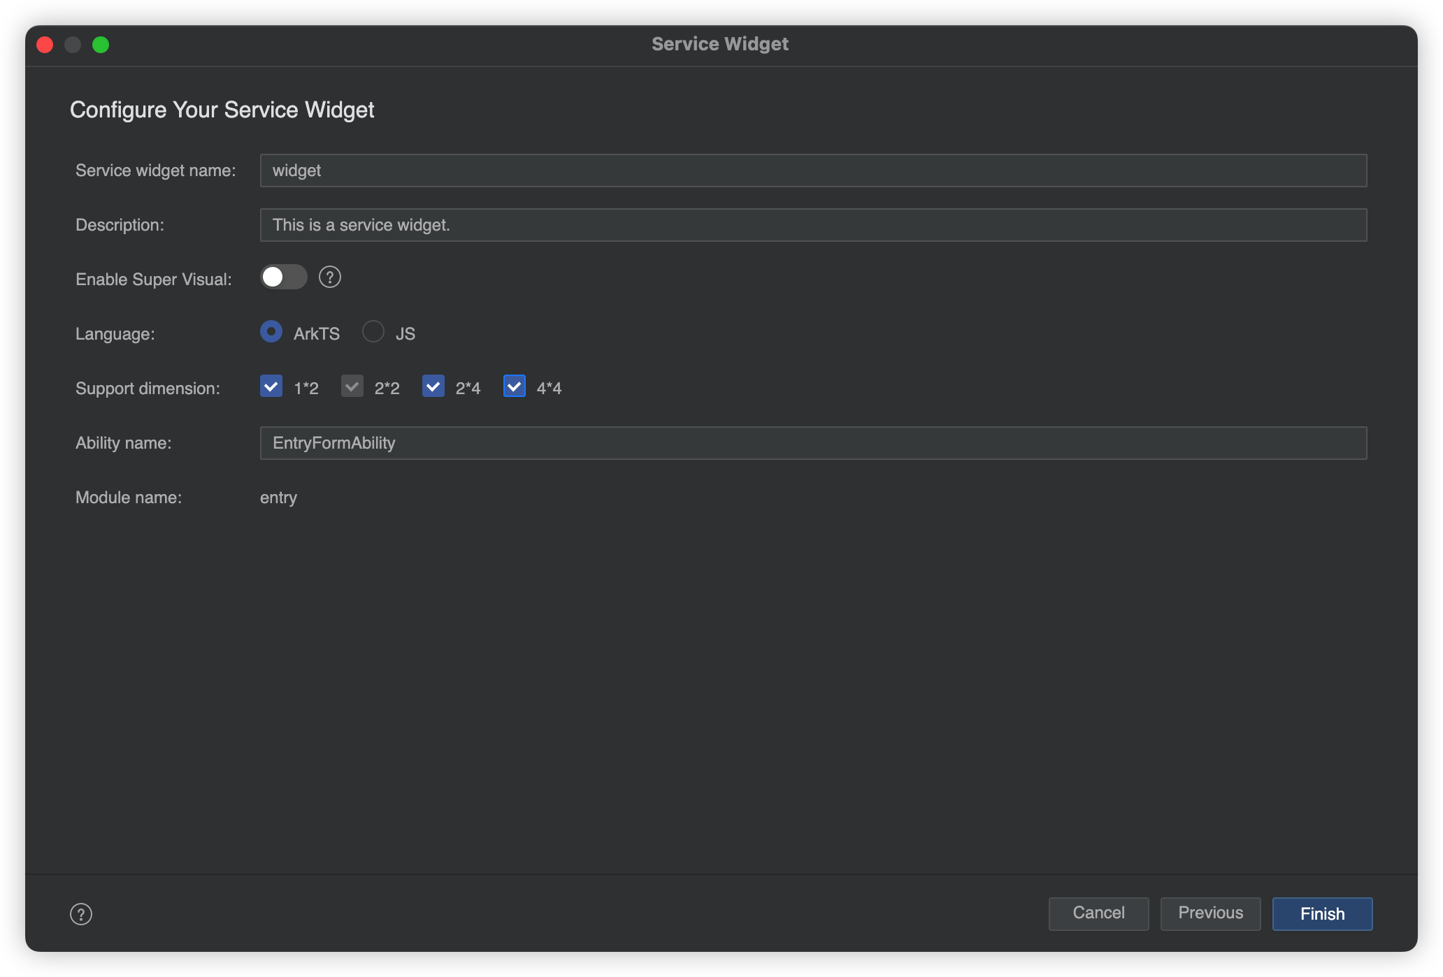Select the JS language radio button
The image size is (1443, 977).
[373, 331]
